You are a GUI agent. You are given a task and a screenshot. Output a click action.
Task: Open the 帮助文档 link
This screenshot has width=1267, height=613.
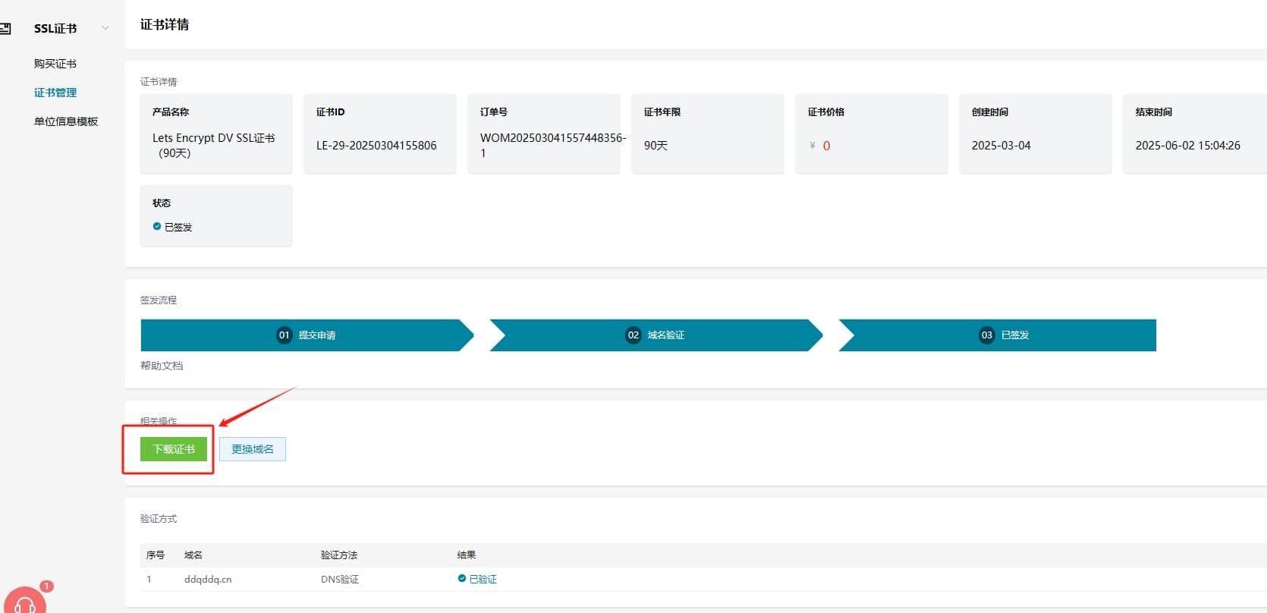pyautogui.click(x=162, y=366)
